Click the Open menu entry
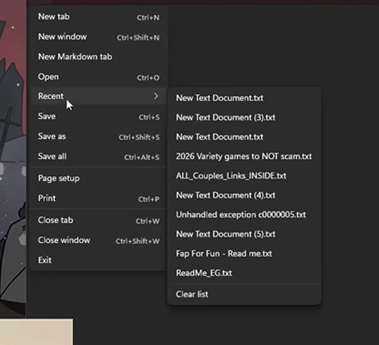Viewport: 379px width, 345px height. coord(98,77)
